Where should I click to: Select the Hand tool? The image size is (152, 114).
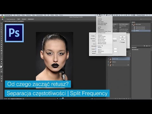click(x=2, y=61)
